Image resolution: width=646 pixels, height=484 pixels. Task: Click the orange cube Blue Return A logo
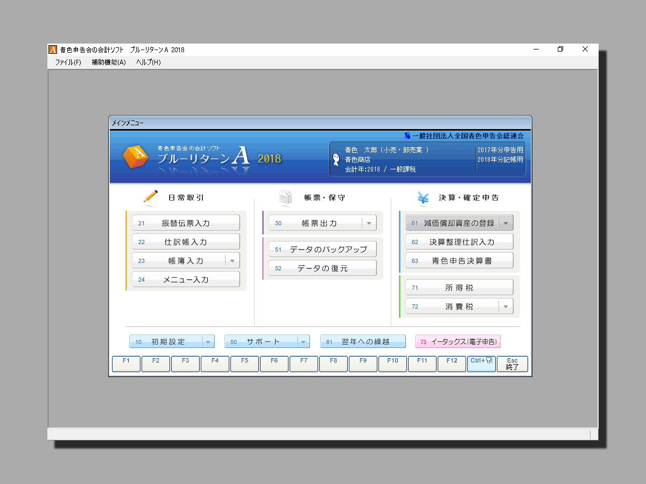click(x=135, y=156)
